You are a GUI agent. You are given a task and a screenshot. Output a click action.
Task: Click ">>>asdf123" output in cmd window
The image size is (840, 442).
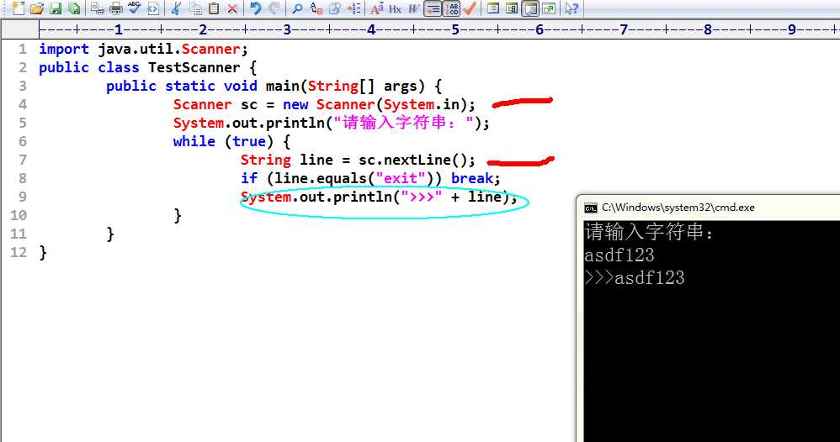coord(635,278)
